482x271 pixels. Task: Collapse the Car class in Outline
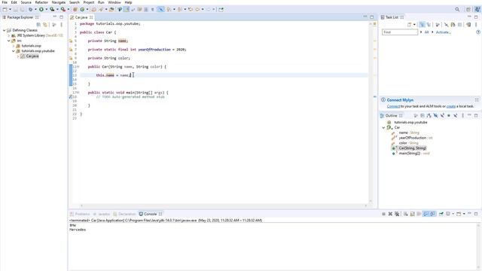coord(383,127)
